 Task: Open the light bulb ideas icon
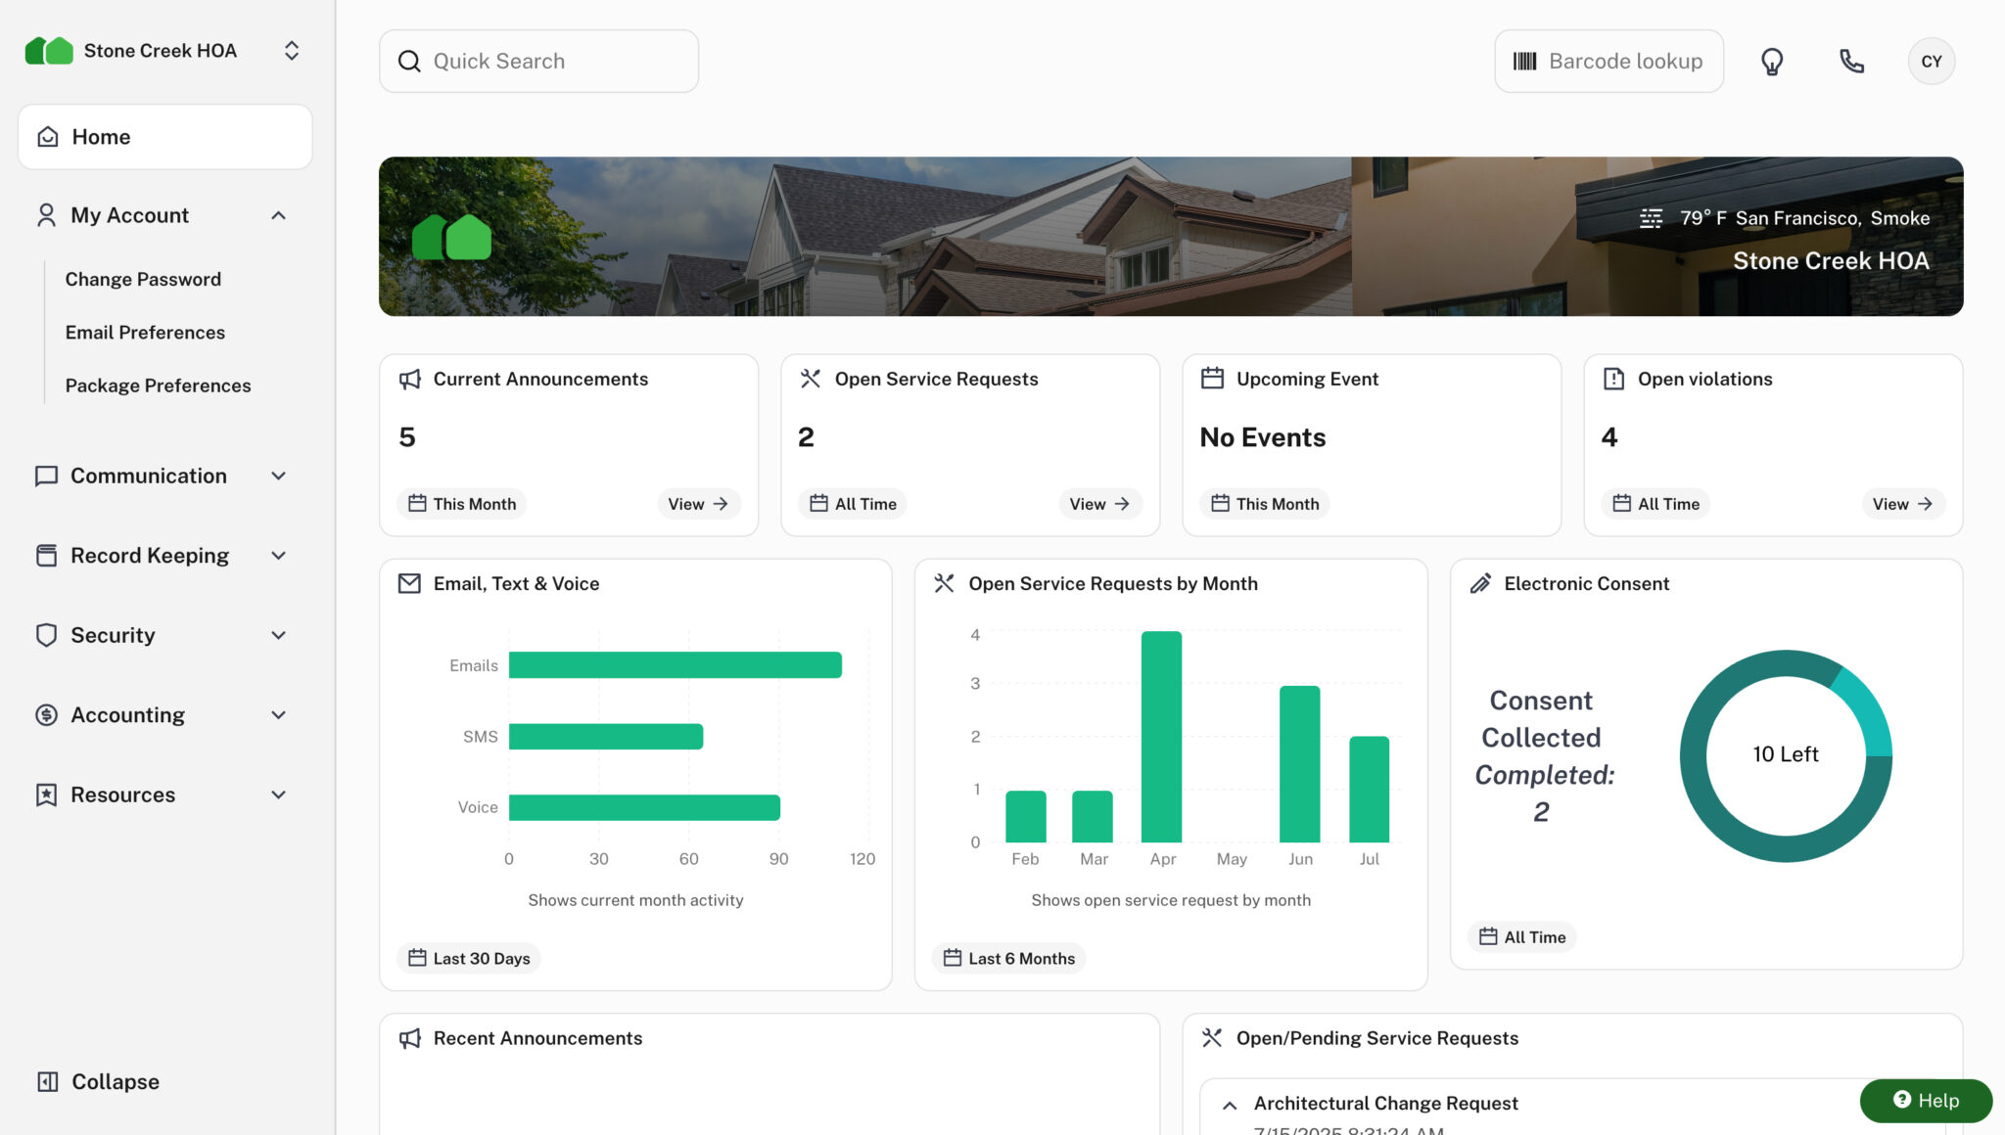[1772, 61]
